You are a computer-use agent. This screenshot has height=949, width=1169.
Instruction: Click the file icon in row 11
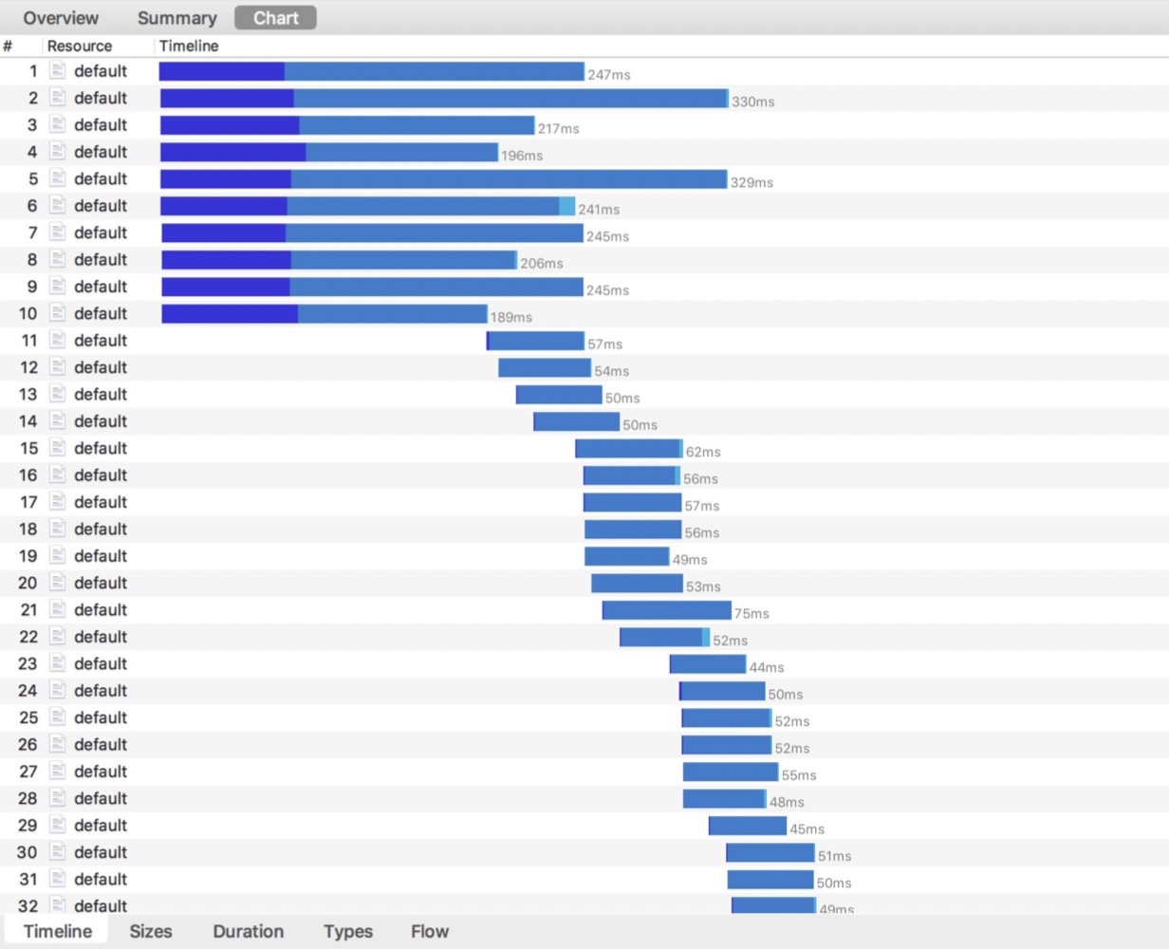pyautogui.click(x=58, y=340)
